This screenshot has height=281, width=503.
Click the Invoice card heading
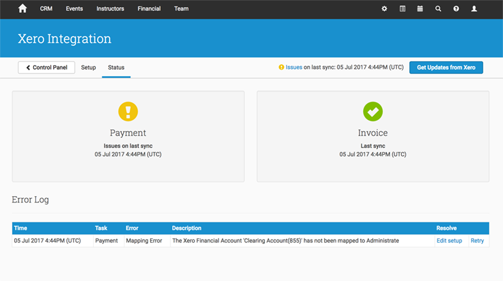point(373,133)
